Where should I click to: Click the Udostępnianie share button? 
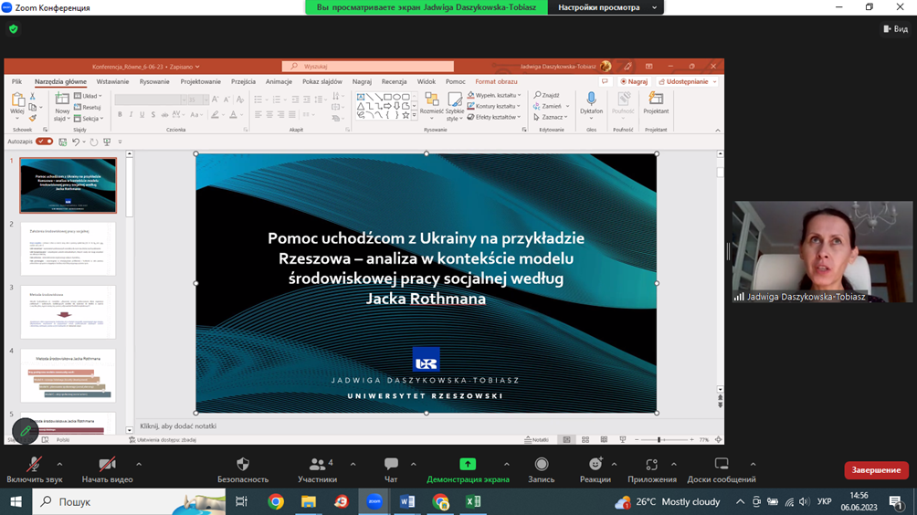(x=687, y=82)
